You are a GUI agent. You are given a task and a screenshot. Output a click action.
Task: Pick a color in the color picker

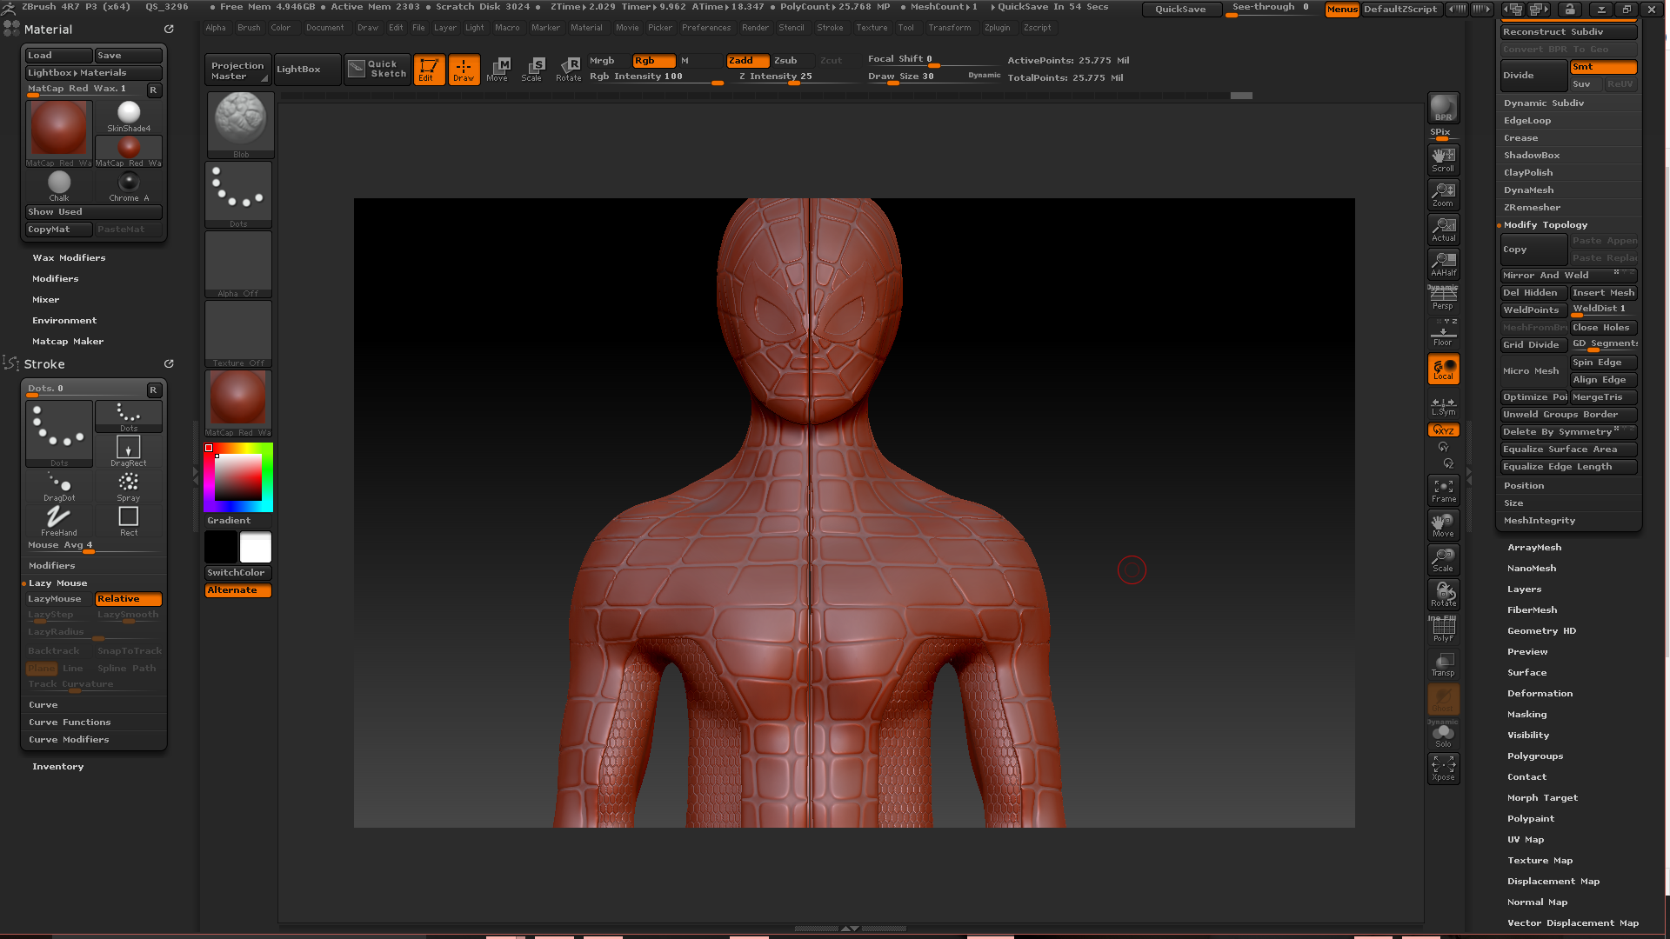click(238, 477)
